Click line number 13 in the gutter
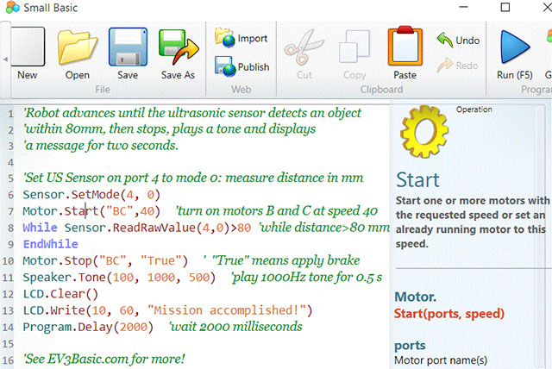The width and height of the screenshot is (552, 369). point(8,310)
